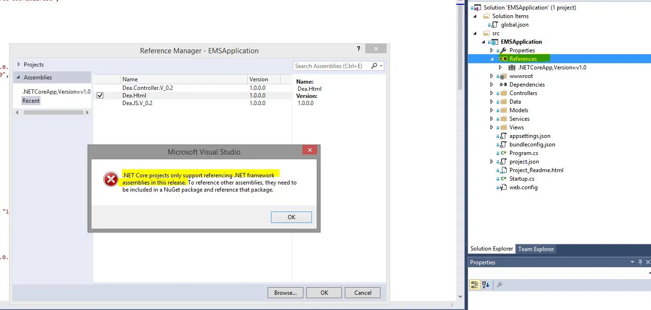Click the References node icon in Solution Explorer
This screenshot has width=651, height=310.
[x=503, y=59]
